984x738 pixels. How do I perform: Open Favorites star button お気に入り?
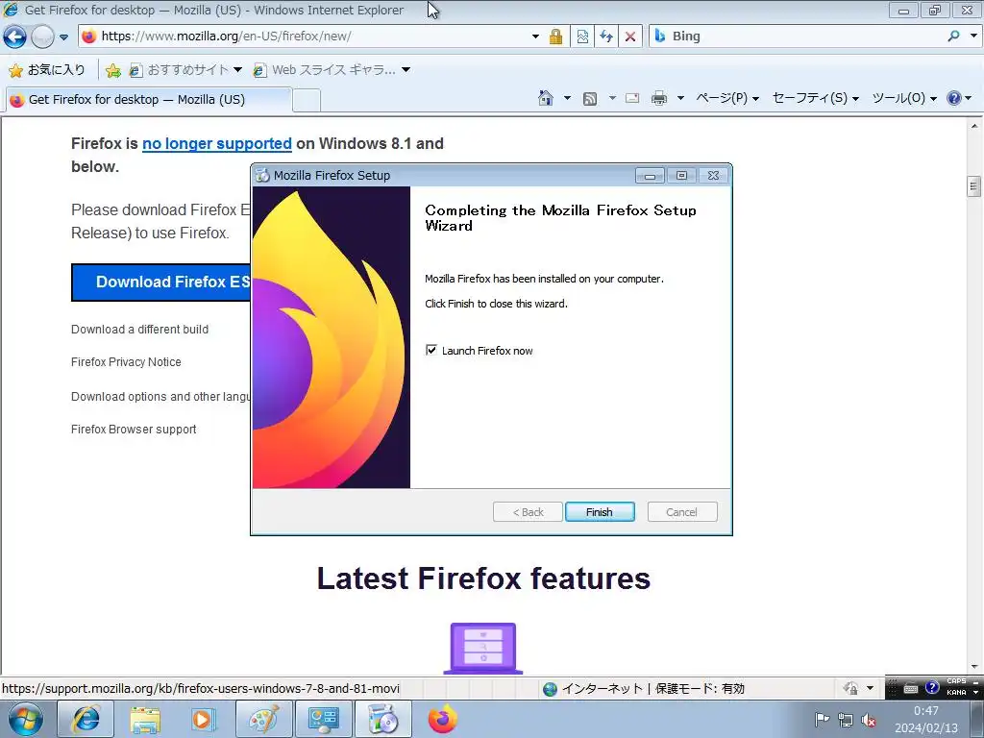click(48, 69)
